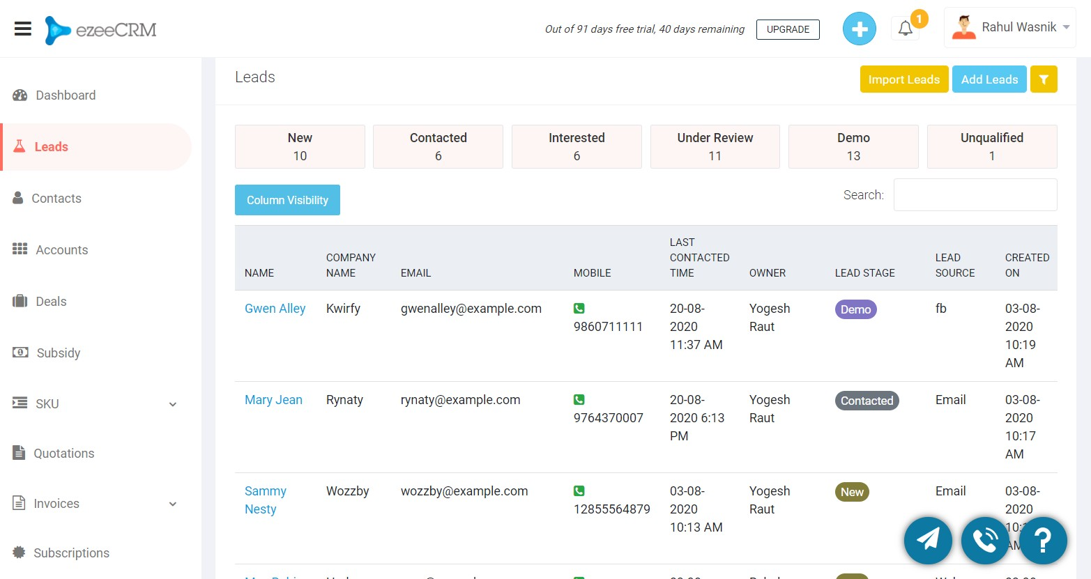This screenshot has height=579, width=1091.
Task: Click the Accounts grid icon
Action: click(20, 249)
